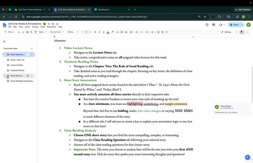Decrease the paragraph indent
This screenshot has width=253, height=163.
[x=158, y=32]
